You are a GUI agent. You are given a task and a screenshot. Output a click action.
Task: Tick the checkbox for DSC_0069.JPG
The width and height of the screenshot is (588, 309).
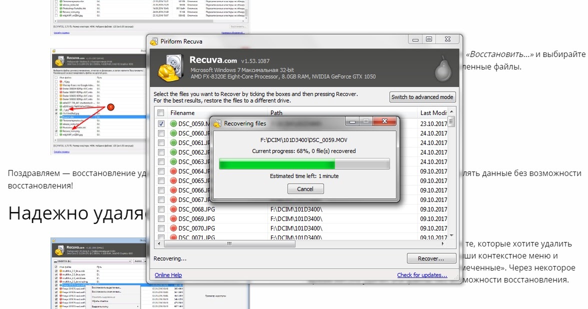(161, 219)
